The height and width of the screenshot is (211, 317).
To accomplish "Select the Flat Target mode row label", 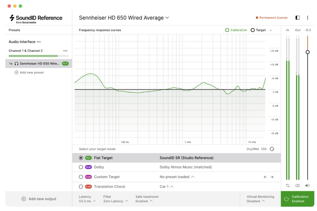I will [x=103, y=158].
